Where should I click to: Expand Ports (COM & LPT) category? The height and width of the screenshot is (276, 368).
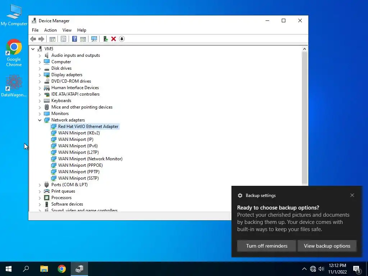40,185
